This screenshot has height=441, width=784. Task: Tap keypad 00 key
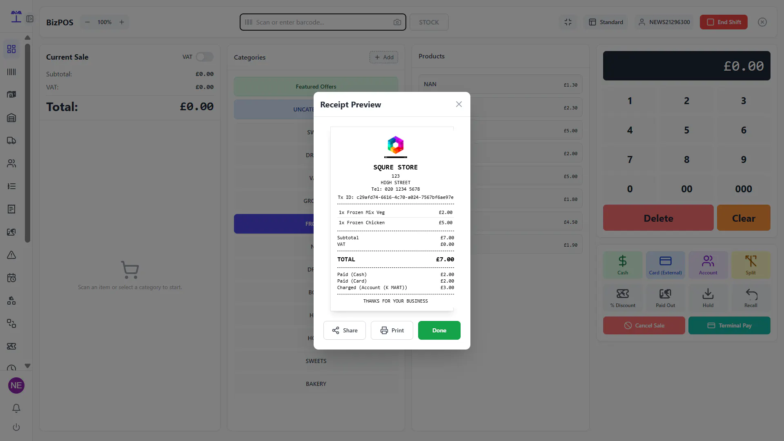point(687,189)
